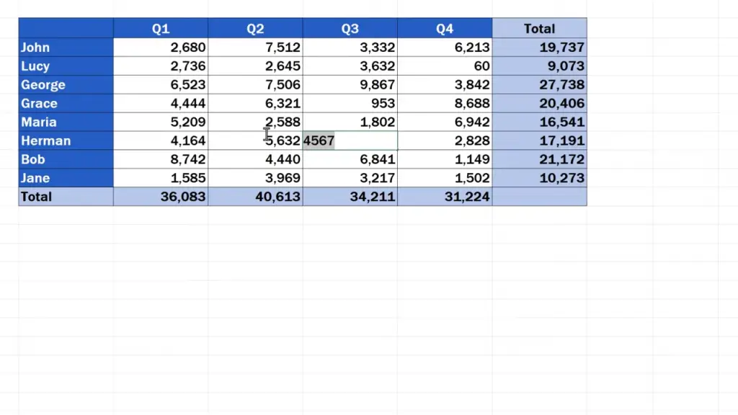Click the empty grand total cell

(539, 197)
